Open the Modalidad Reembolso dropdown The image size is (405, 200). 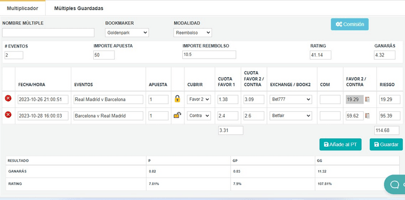tap(193, 33)
